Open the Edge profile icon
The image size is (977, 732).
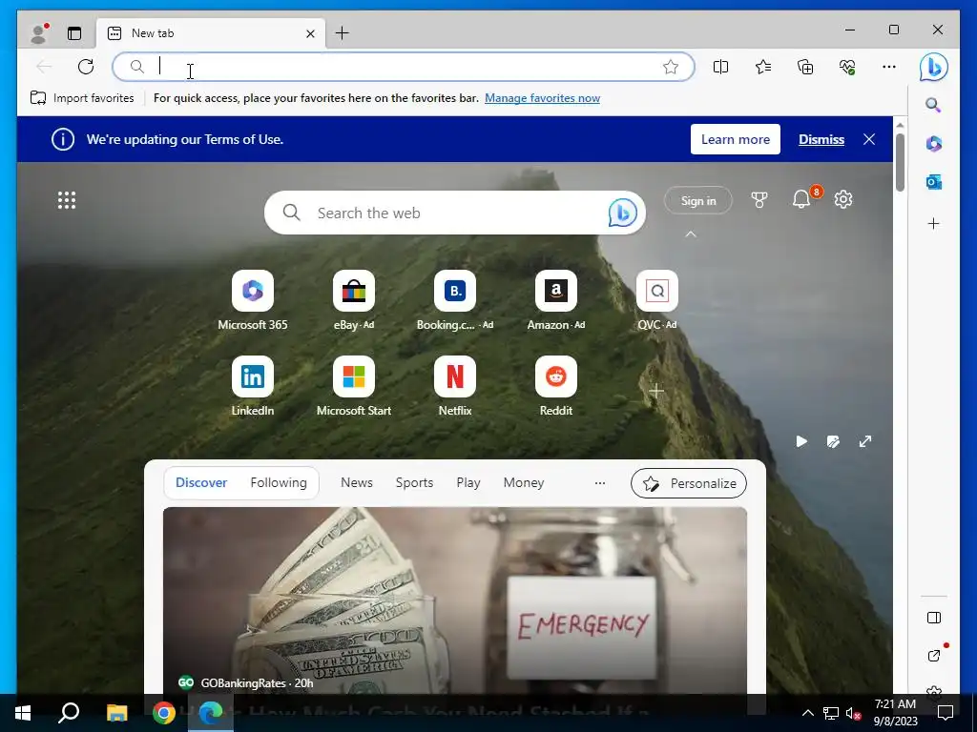pyautogui.click(x=39, y=33)
